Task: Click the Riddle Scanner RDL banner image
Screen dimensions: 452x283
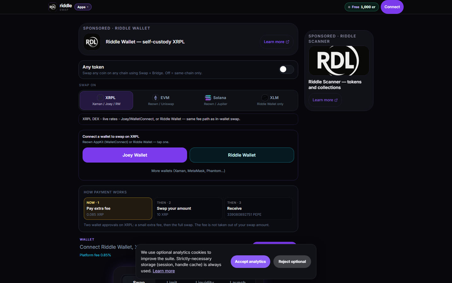Action: point(339,61)
